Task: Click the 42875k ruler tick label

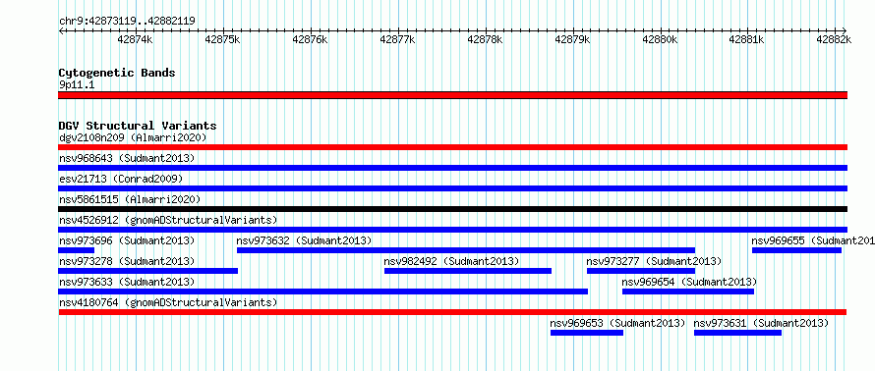Action: [222, 40]
